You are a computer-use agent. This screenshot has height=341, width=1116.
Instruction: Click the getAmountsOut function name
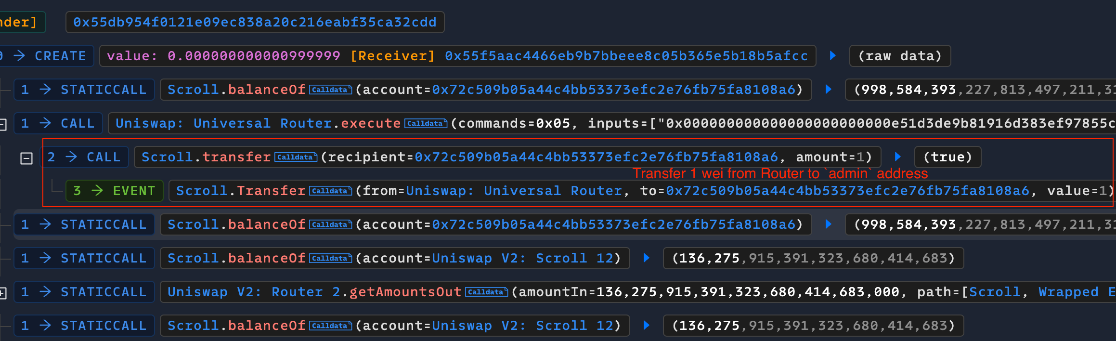pos(405,292)
